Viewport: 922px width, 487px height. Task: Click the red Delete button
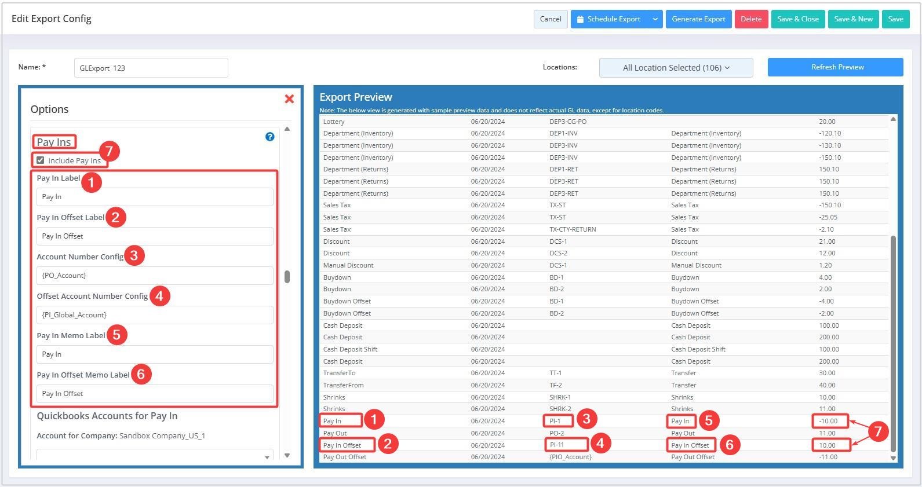point(751,19)
